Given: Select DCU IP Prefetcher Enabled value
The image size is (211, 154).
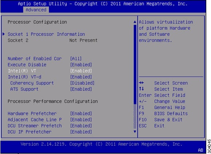Looking at the screenshot, I should click(81, 132).
